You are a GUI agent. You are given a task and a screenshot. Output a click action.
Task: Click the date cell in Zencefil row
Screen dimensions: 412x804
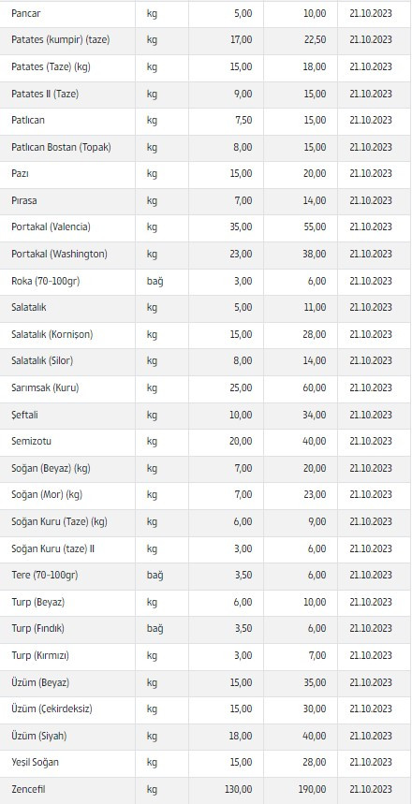[x=371, y=790]
